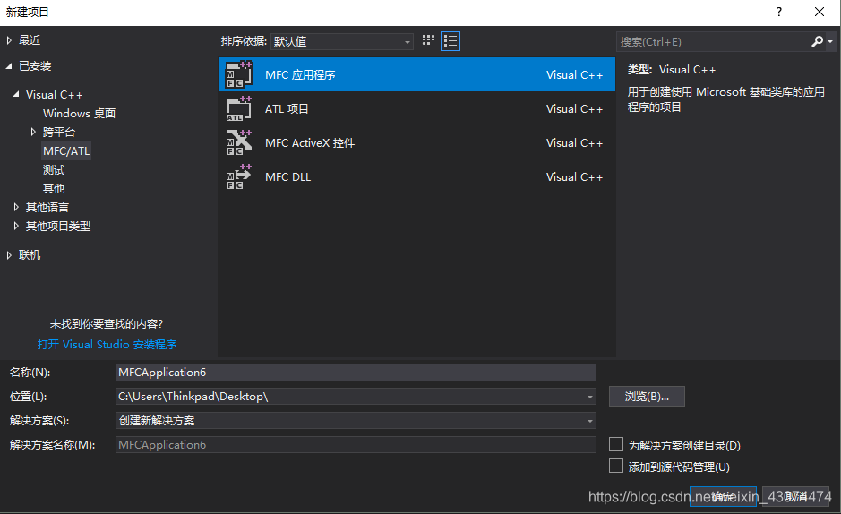Select the ATL 项目 template icon
The height and width of the screenshot is (514, 841).
[x=238, y=109]
